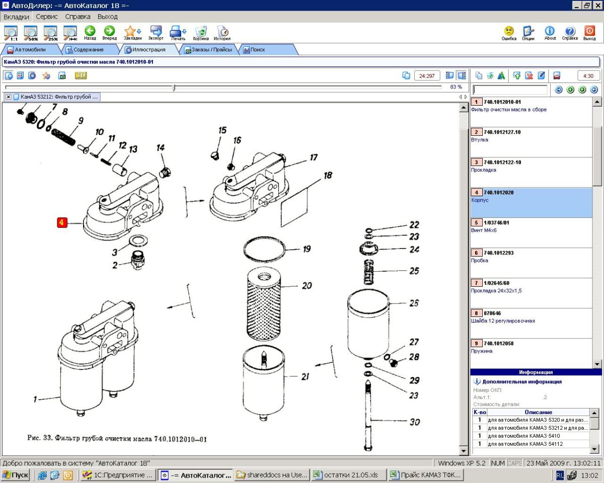Go to next part record

[x=582, y=90]
